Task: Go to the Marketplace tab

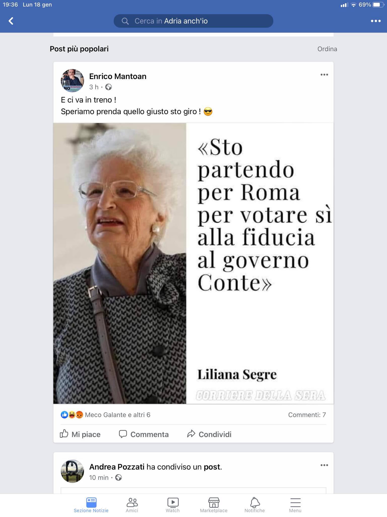Action: tap(214, 505)
